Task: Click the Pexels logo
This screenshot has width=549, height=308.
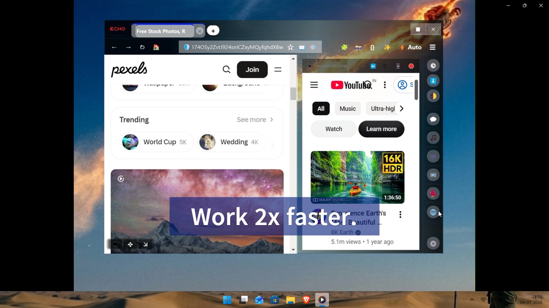Action: click(x=129, y=69)
